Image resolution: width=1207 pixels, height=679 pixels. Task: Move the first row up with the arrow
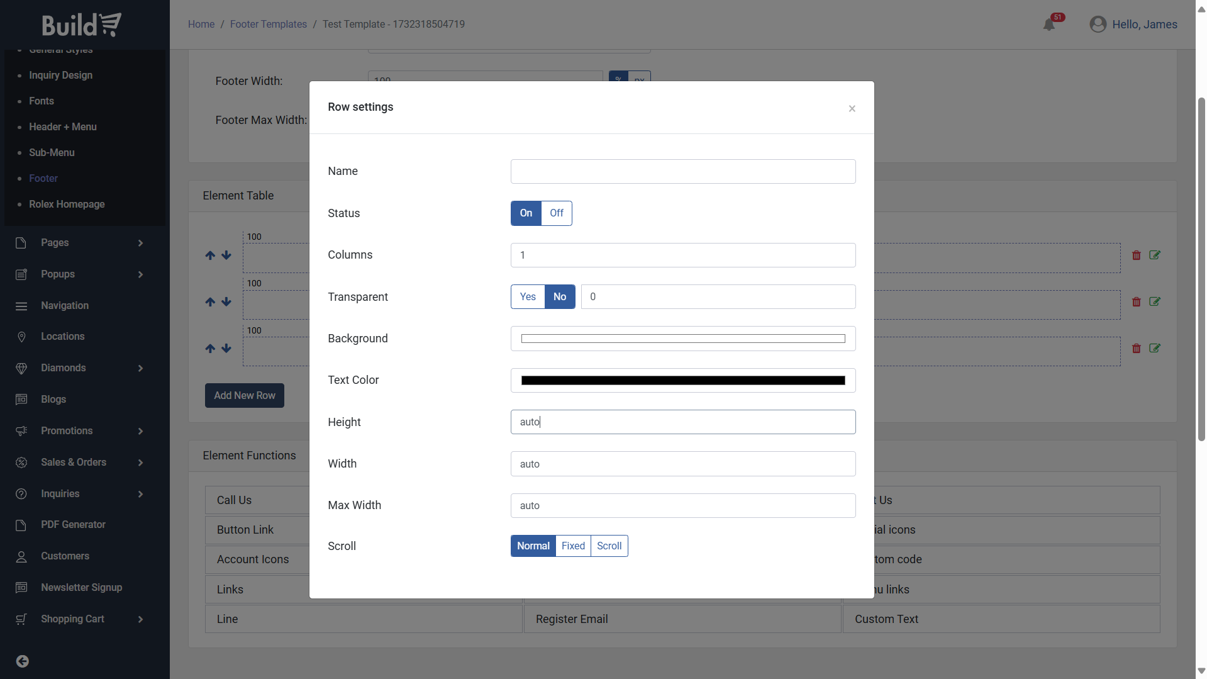tap(210, 255)
